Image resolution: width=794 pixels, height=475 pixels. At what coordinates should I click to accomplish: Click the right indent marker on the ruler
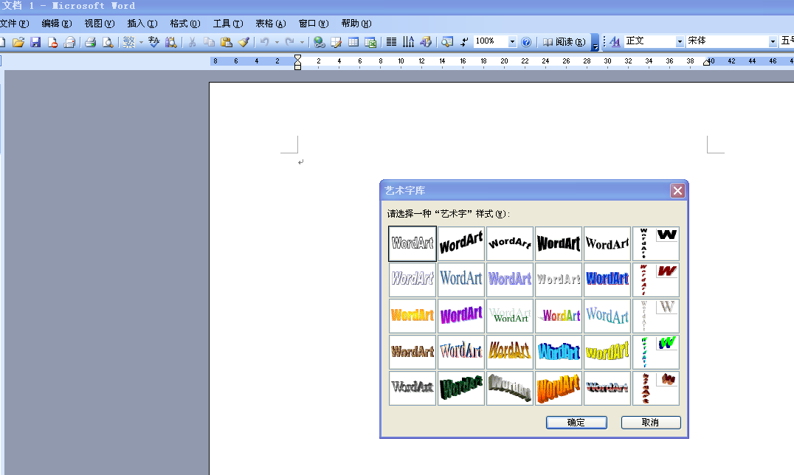pos(706,63)
